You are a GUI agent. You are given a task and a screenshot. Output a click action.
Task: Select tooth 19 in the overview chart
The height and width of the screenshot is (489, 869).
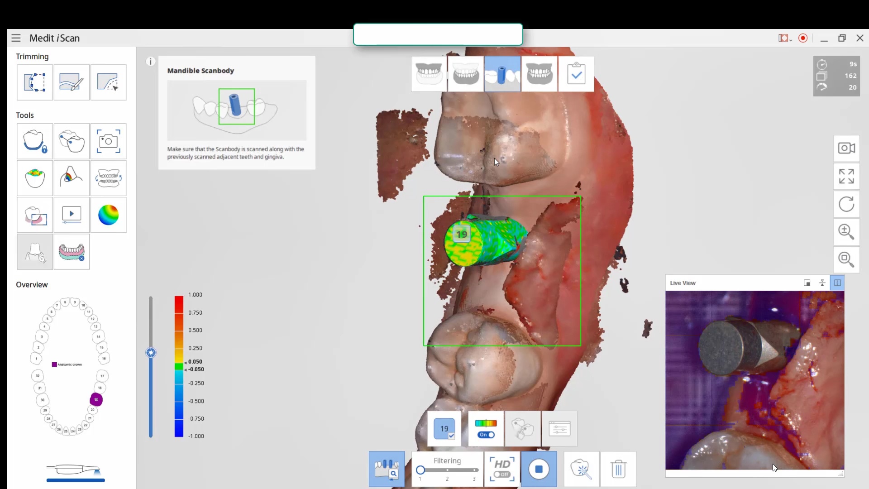[x=96, y=399]
